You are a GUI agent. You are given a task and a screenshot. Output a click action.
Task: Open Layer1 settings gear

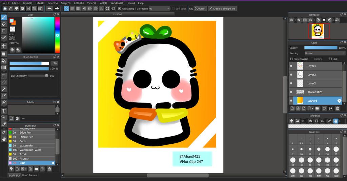[x=339, y=101]
